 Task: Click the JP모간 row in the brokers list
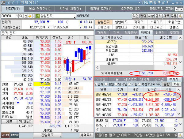pos(136,42)
